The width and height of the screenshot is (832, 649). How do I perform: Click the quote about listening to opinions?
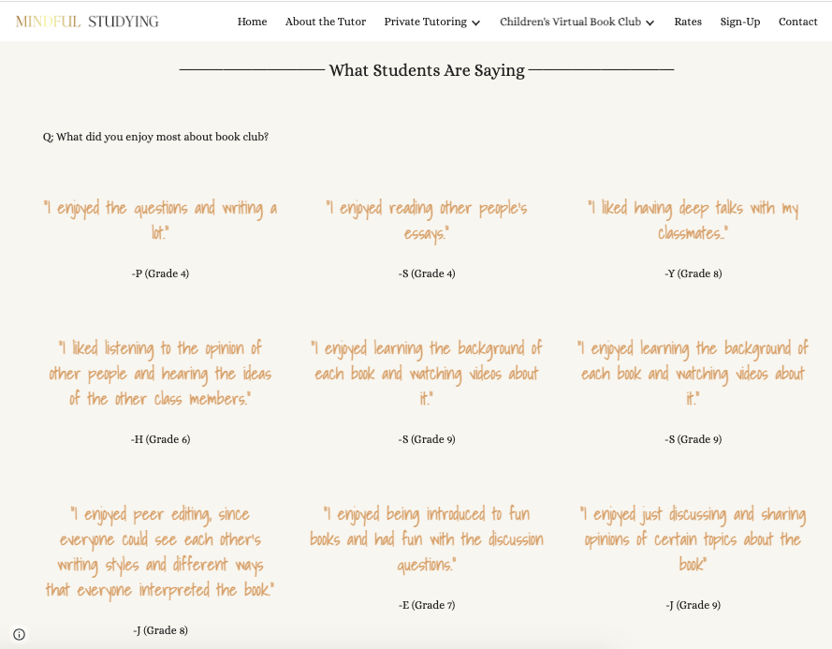coord(160,374)
